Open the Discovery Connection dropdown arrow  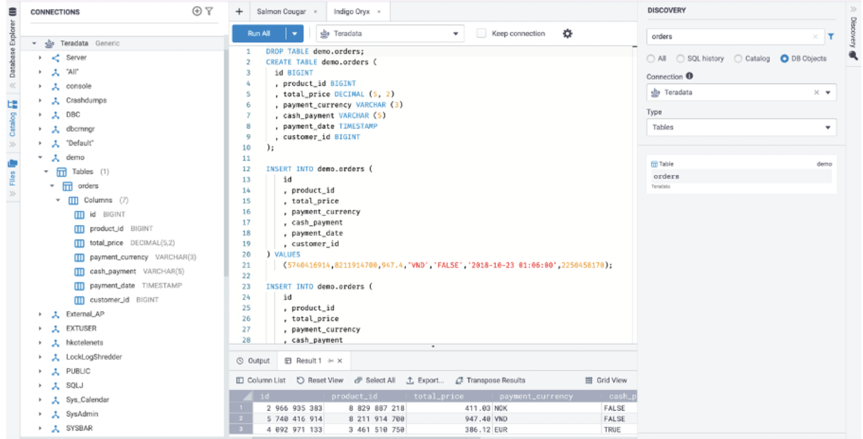[x=829, y=92]
